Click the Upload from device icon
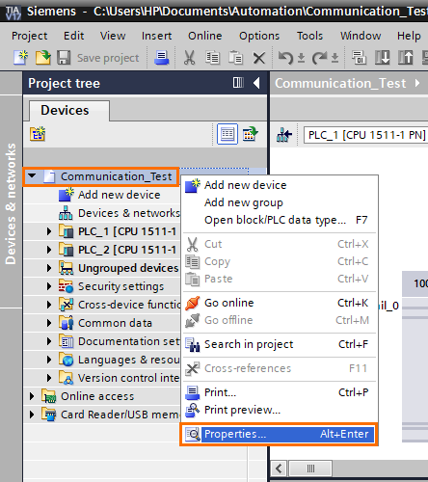The width and height of the screenshot is (428, 482). tap(406, 58)
